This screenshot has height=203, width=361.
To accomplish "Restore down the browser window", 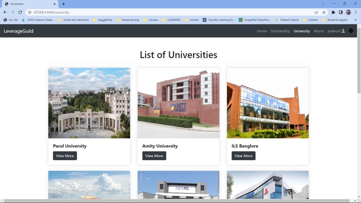I will (345, 4).
